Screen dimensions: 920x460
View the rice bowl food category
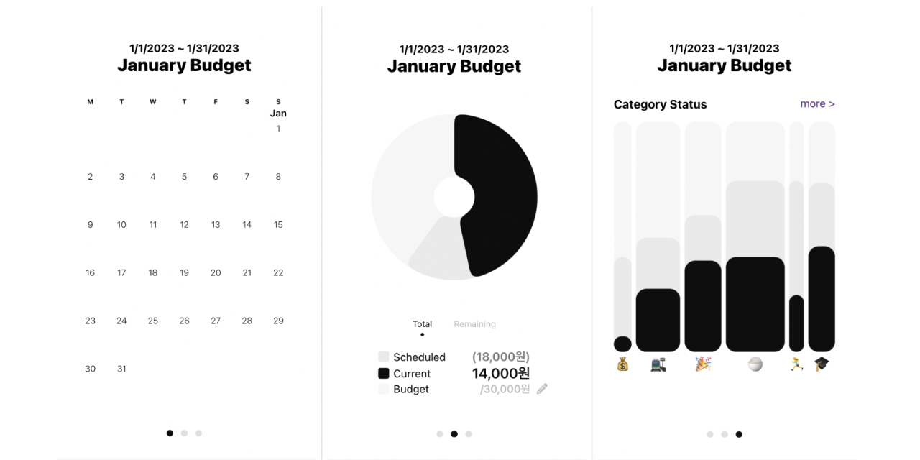pos(753,365)
